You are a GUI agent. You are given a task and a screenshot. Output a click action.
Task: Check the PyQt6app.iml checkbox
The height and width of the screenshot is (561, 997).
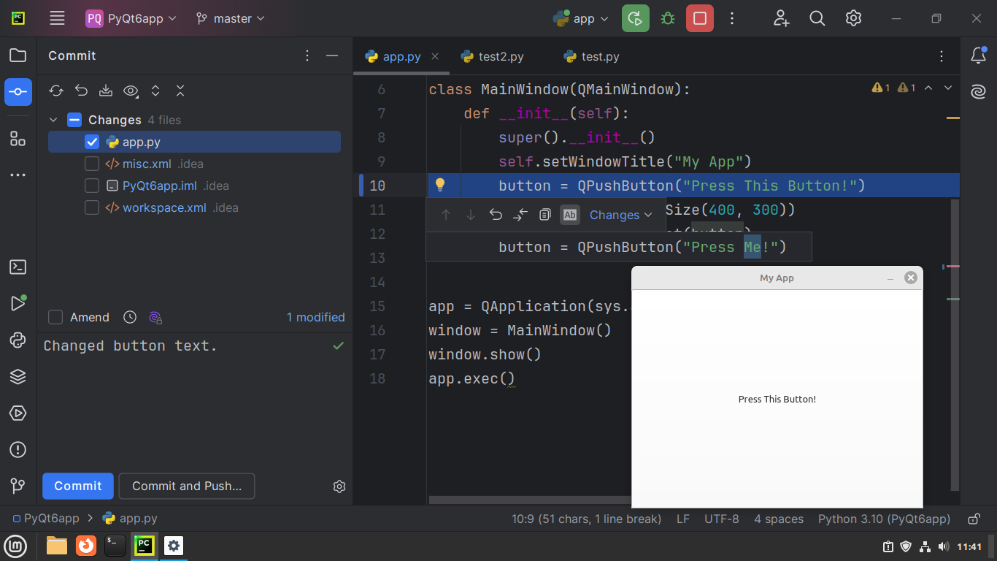point(92,186)
